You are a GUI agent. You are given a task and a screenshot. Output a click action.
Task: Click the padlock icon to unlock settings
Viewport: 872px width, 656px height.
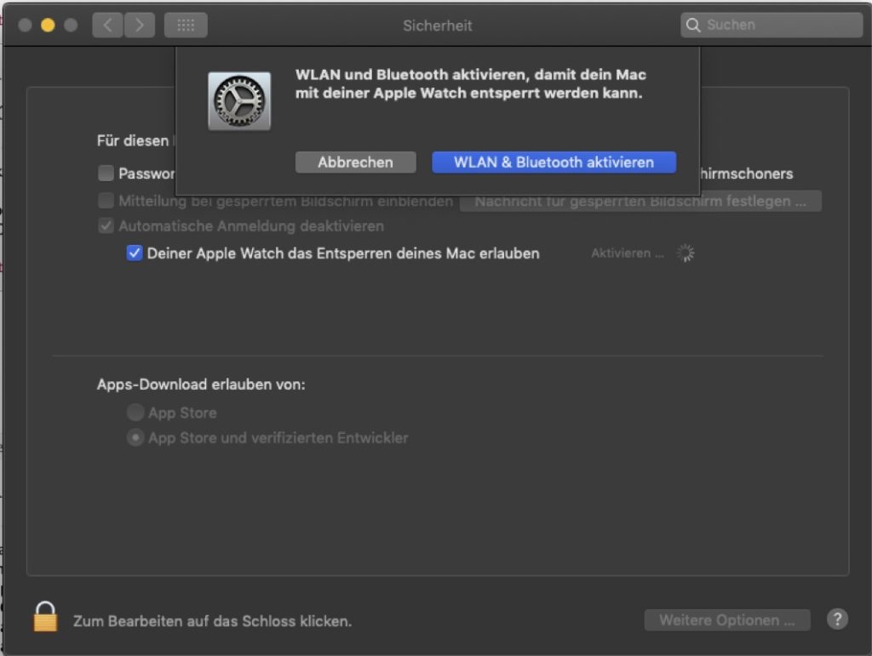46,617
